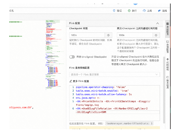
Task: Collapse the Flink 配置 section
Action: tap(158, 23)
